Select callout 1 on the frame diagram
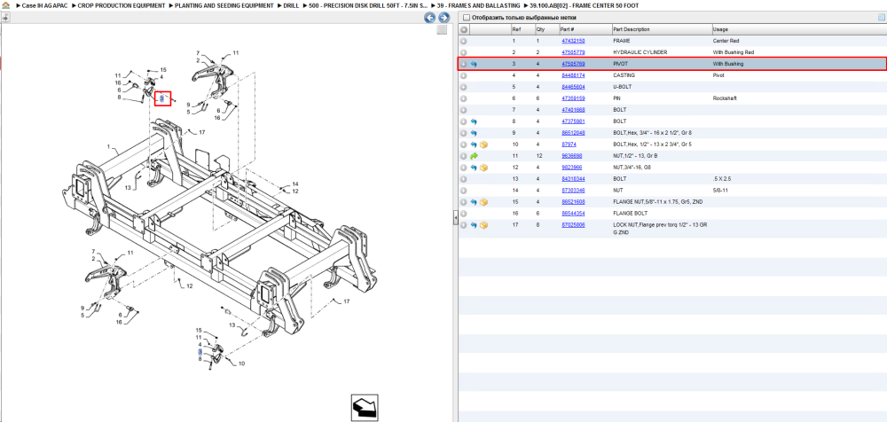887x422 pixels. pyautogui.click(x=108, y=146)
